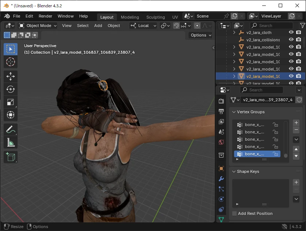This screenshot has height=231, width=306.
Task: Open the Modifiers properties tab
Action: pyautogui.click(x=221, y=179)
